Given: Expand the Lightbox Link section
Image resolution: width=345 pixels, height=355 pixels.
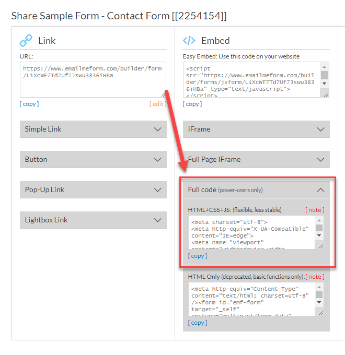Looking at the screenshot, I should pyautogui.click(x=93, y=220).
